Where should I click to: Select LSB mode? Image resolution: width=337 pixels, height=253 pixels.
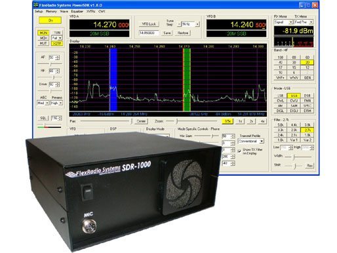[281, 96]
